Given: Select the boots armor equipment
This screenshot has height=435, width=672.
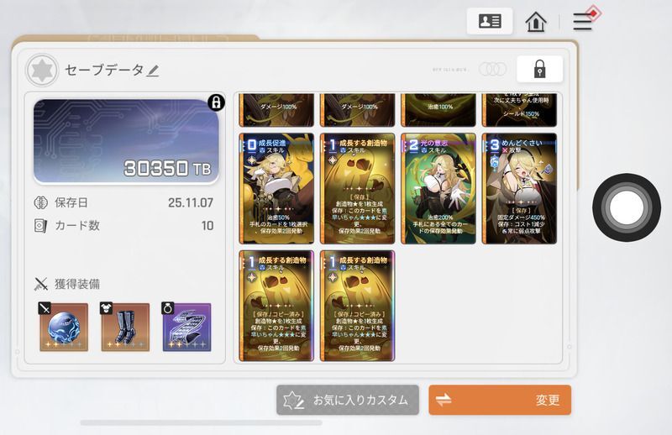Looking at the screenshot, I should [x=125, y=327].
